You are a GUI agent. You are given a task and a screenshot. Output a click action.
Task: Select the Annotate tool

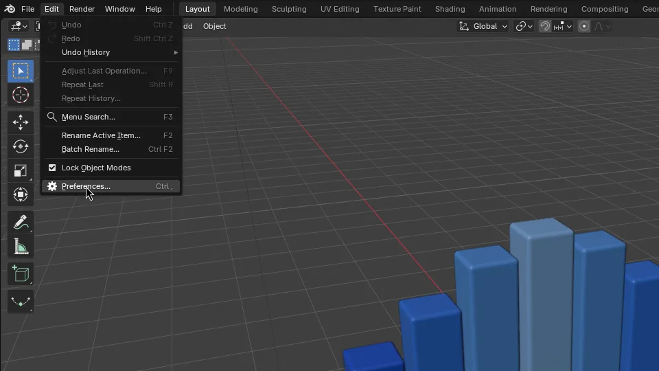20,222
